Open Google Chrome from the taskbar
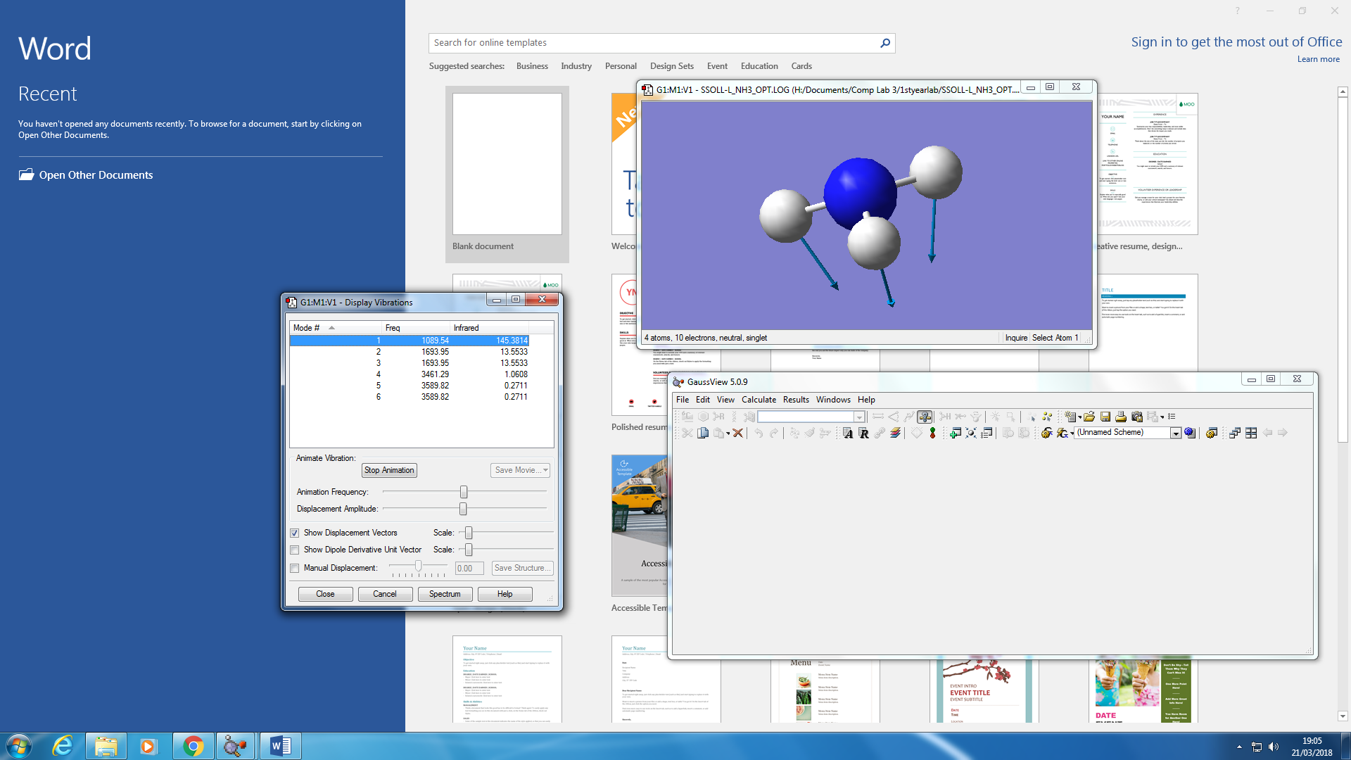This screenshot has height=760, width=1351. click(x=193, y=746)
